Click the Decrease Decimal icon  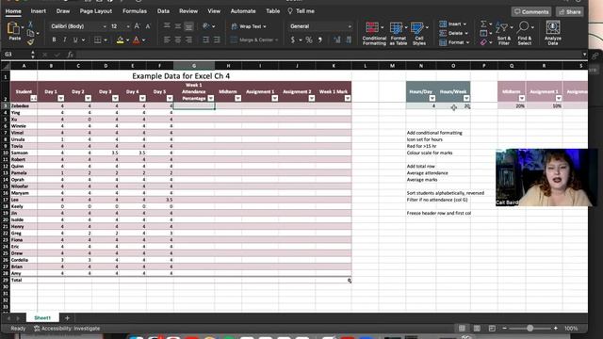click(x=349, y=40)
